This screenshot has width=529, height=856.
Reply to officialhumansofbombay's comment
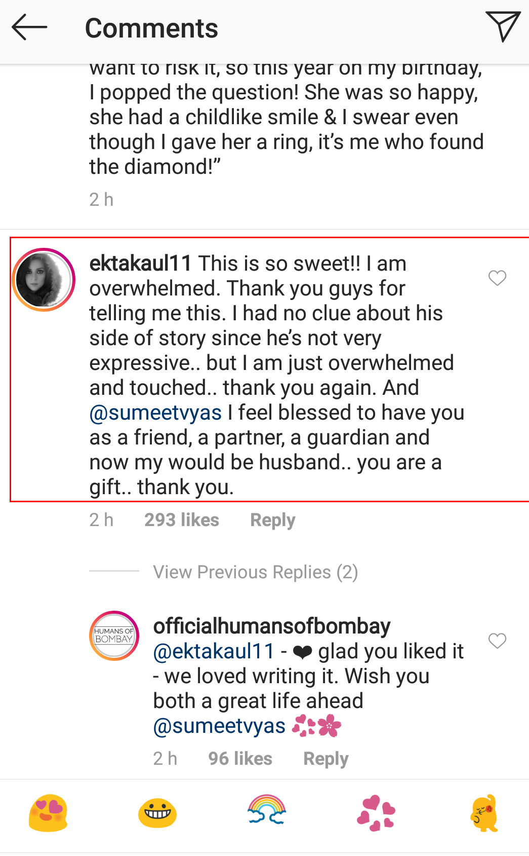[325, 758]
